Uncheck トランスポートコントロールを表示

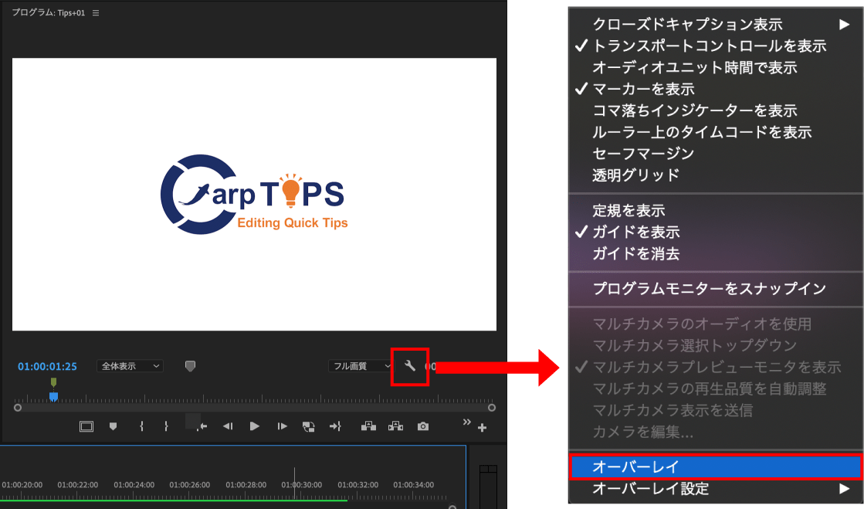tap(715, 46)
